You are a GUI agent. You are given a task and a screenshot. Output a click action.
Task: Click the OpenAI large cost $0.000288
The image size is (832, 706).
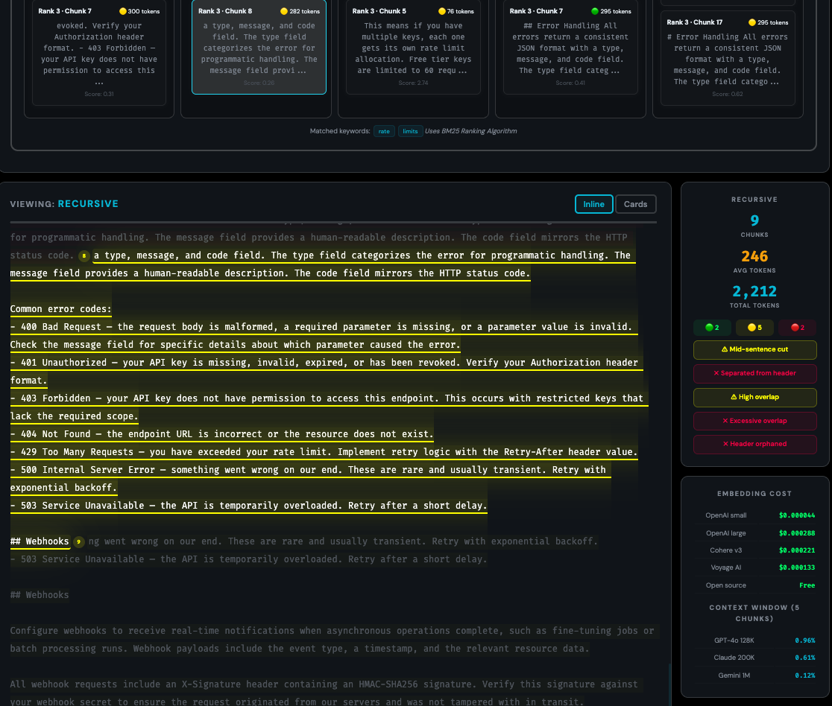point(797,533)
